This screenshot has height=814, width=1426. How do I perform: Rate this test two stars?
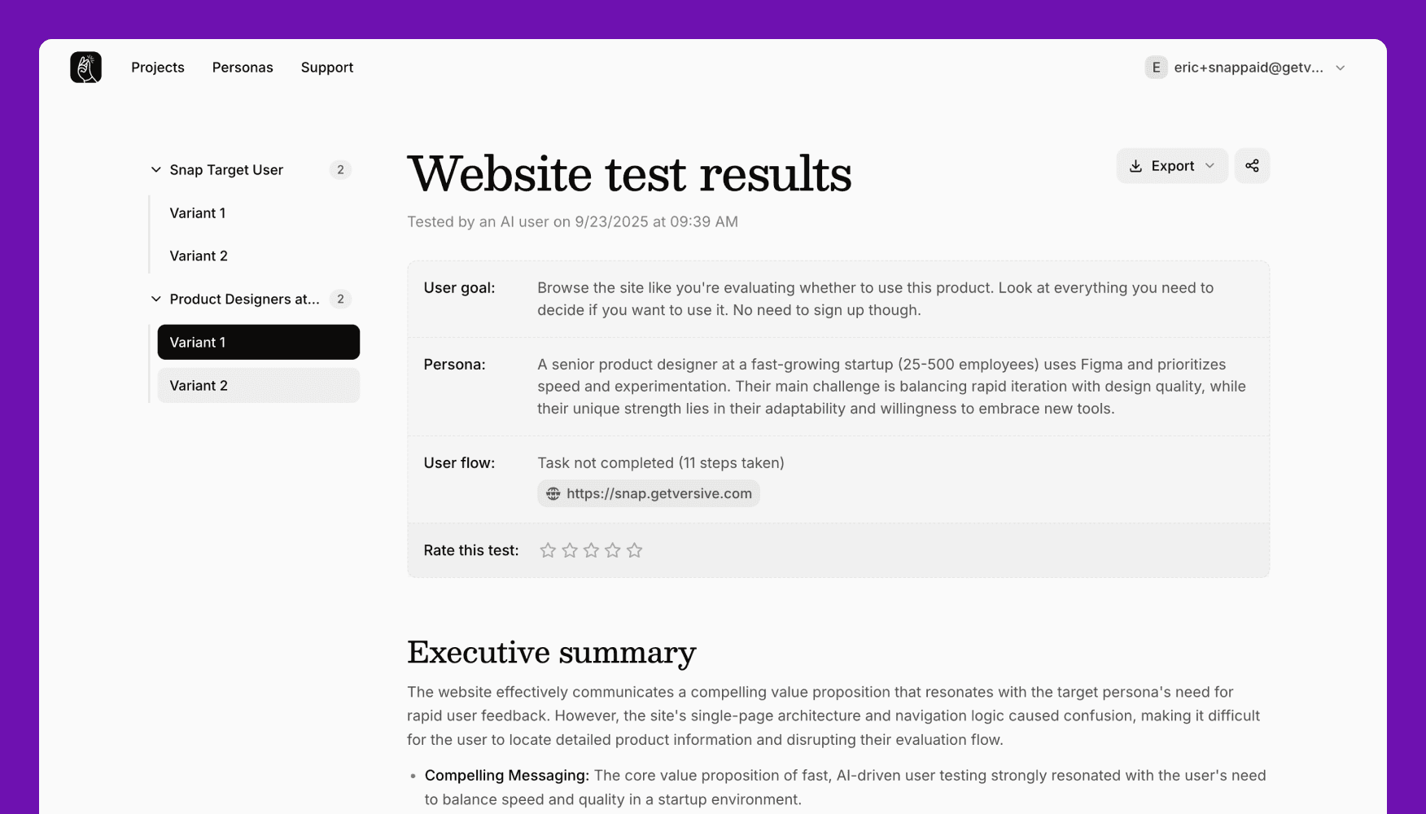click(x=570, y=551)
